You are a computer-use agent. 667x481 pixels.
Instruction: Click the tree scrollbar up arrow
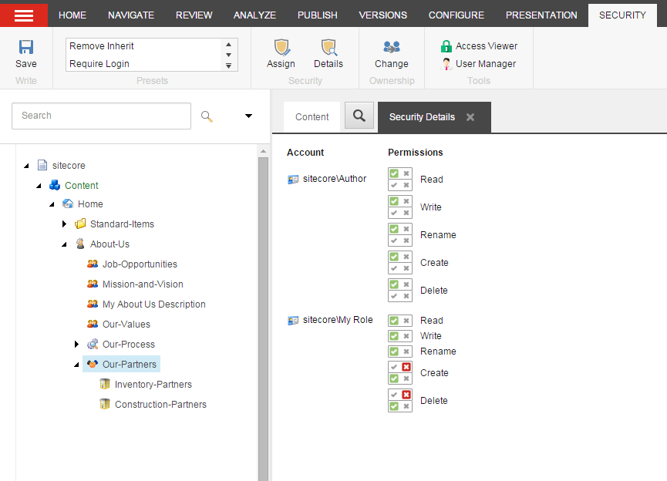coord(263,151)
